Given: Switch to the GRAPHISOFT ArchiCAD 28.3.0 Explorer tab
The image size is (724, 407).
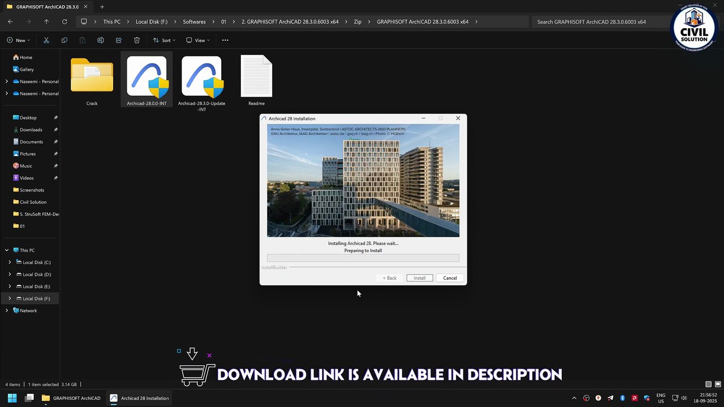Looking at the screenshot, I should (47, 7).
